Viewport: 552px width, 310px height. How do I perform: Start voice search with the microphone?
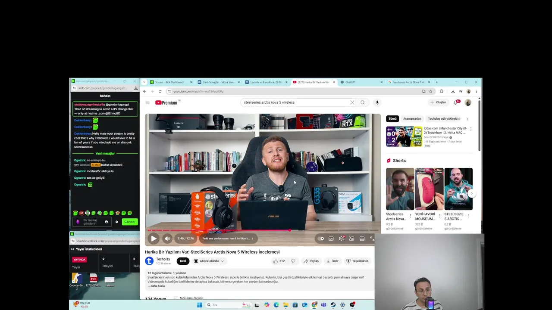point(377,102)
